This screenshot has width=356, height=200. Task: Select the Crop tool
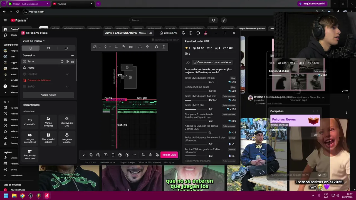(x=116, y=47)
